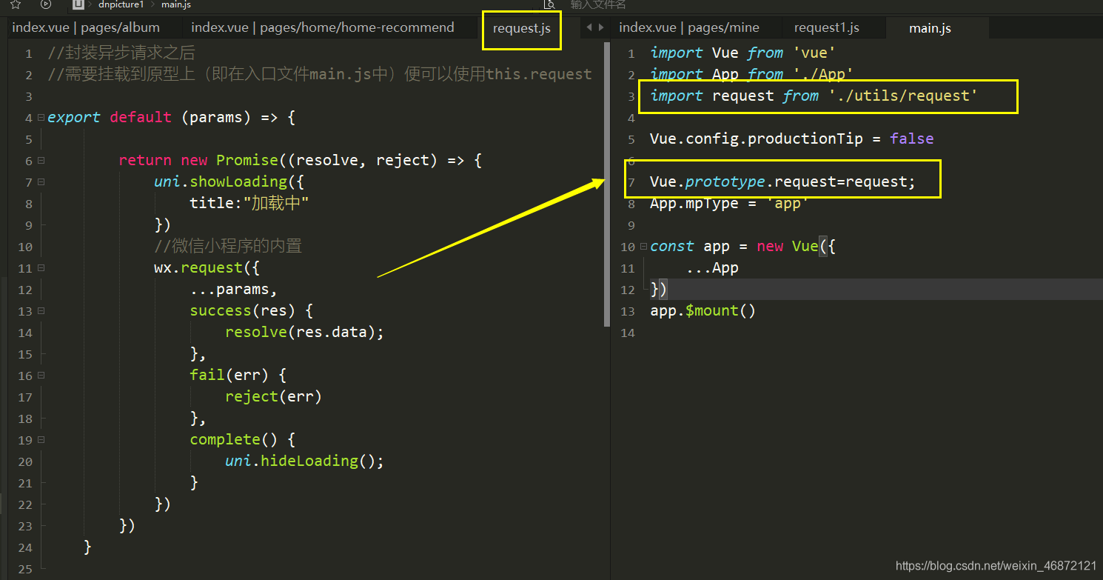Click the star bookmark icon in toolbar

(x=16, y=4)
